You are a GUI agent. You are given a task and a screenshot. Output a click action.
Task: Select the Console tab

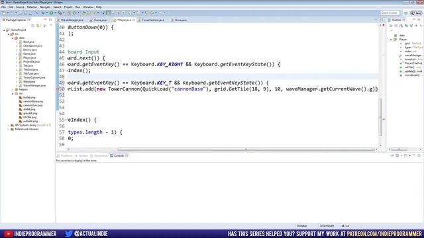[x=119, y=156]
